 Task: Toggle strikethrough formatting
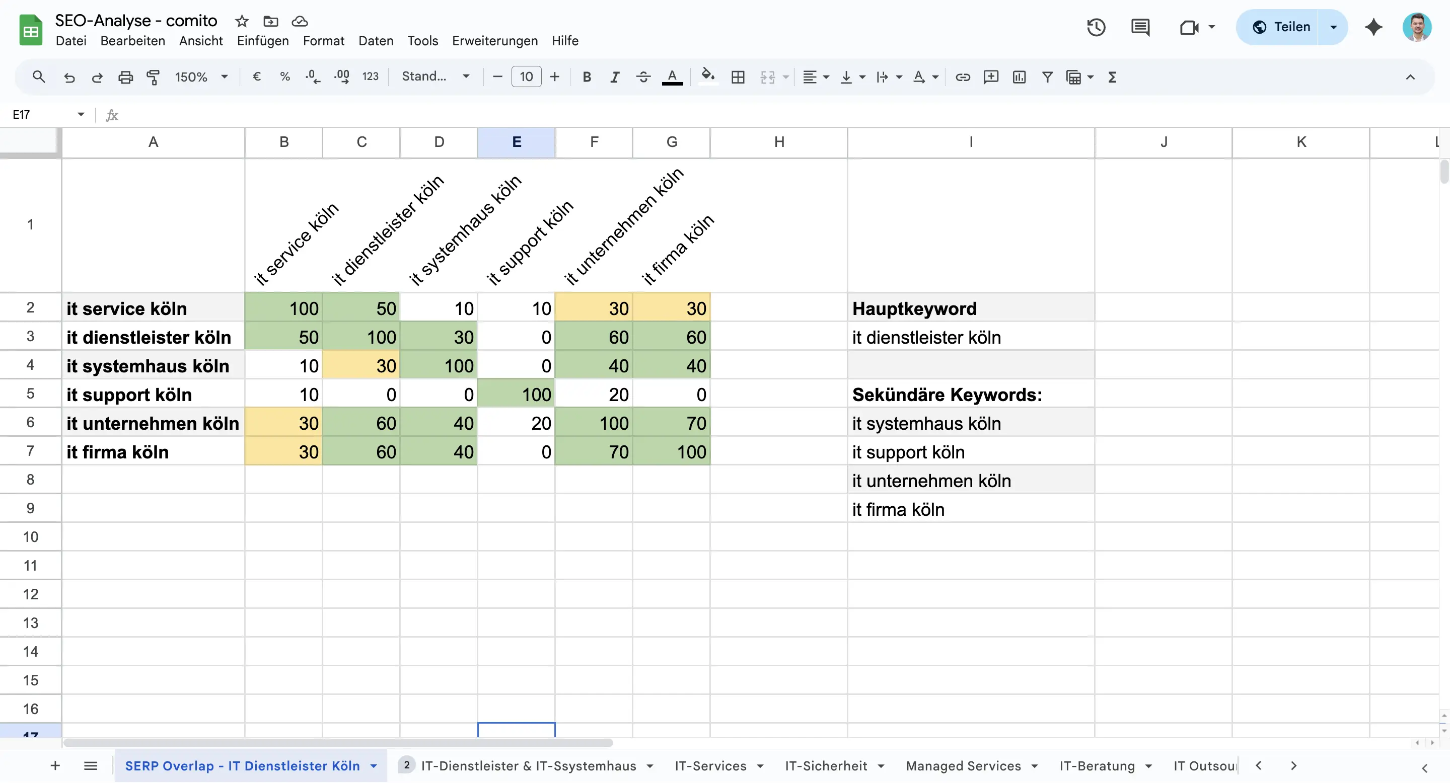pyautogui.click(x=643, y=77)
